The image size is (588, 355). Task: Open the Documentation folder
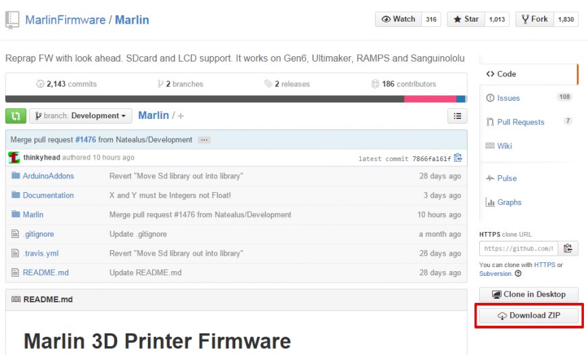(x=49, y=195)
